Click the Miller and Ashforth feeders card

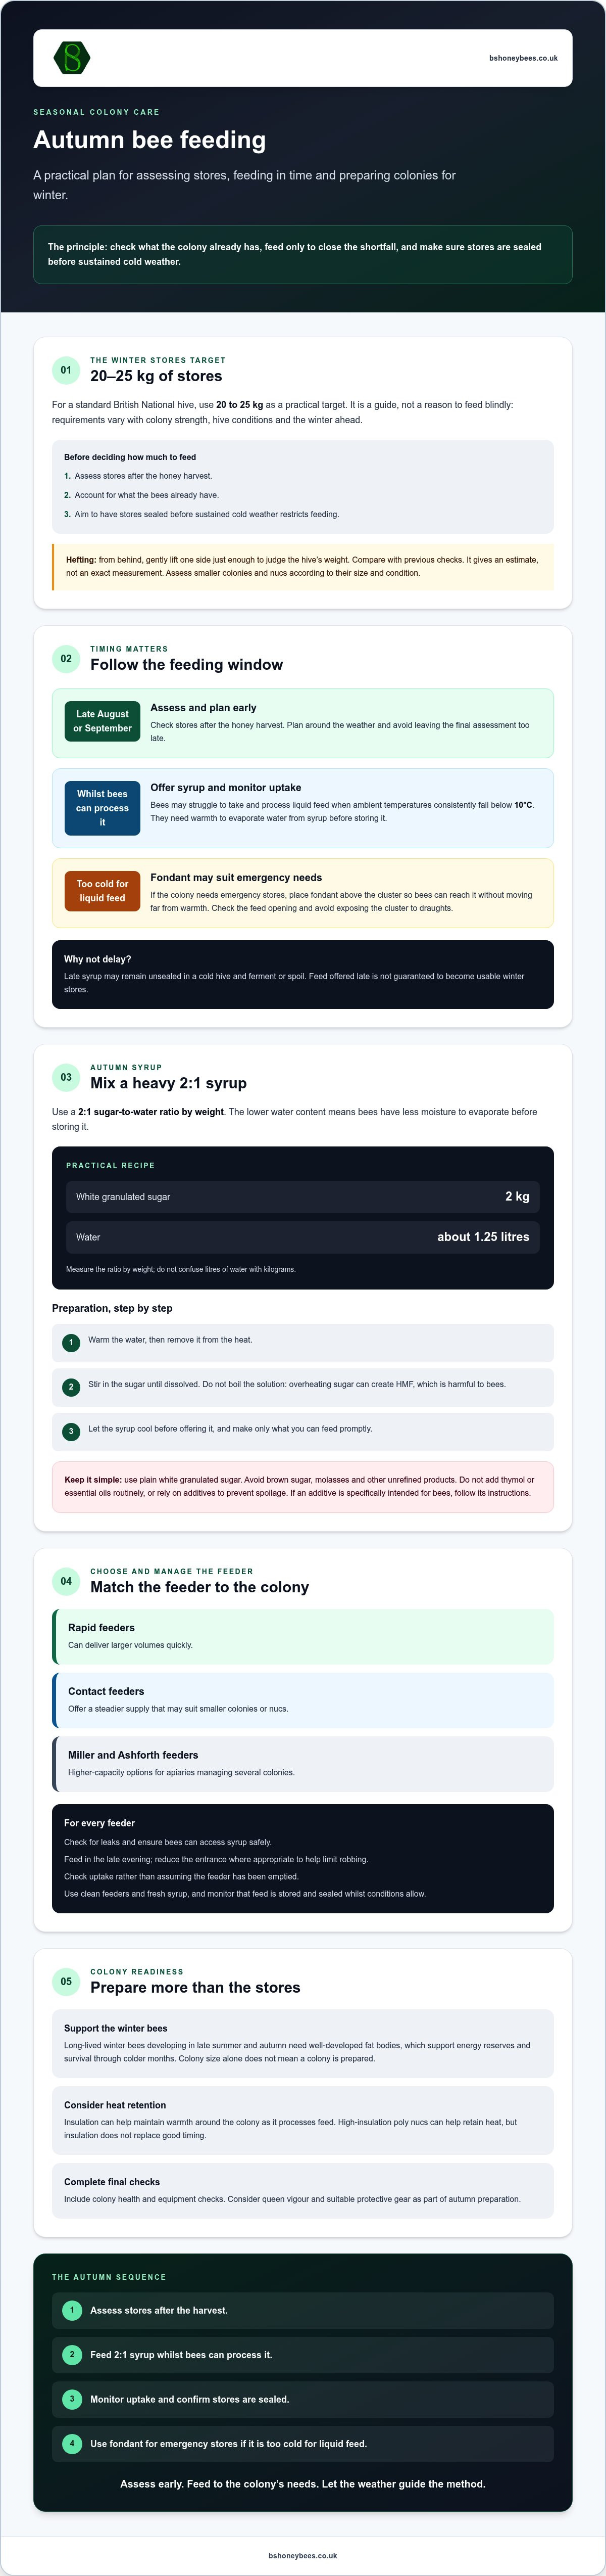tap(302, 1764)
